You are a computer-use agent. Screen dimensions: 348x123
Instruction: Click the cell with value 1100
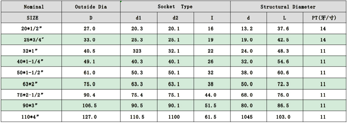pos(174,117)
